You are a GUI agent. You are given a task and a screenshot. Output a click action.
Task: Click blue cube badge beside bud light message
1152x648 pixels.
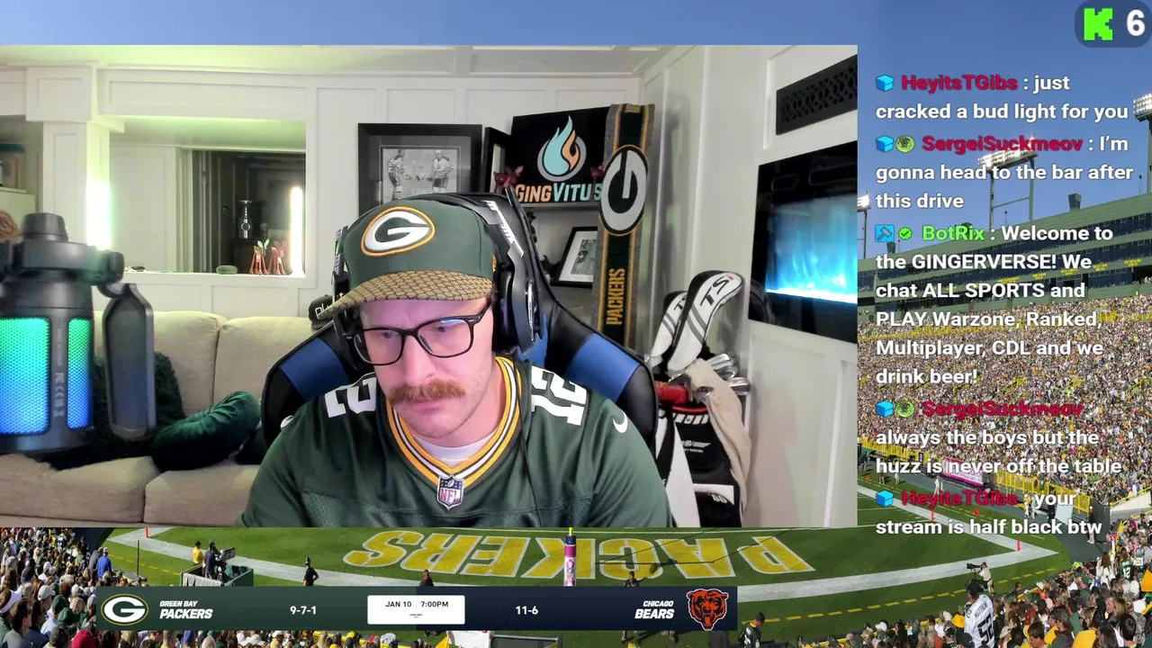tap(885, 83)
